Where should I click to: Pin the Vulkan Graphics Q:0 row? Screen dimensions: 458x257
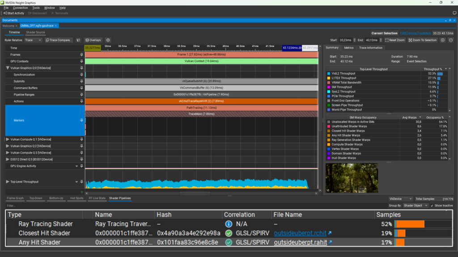[81, 68]
